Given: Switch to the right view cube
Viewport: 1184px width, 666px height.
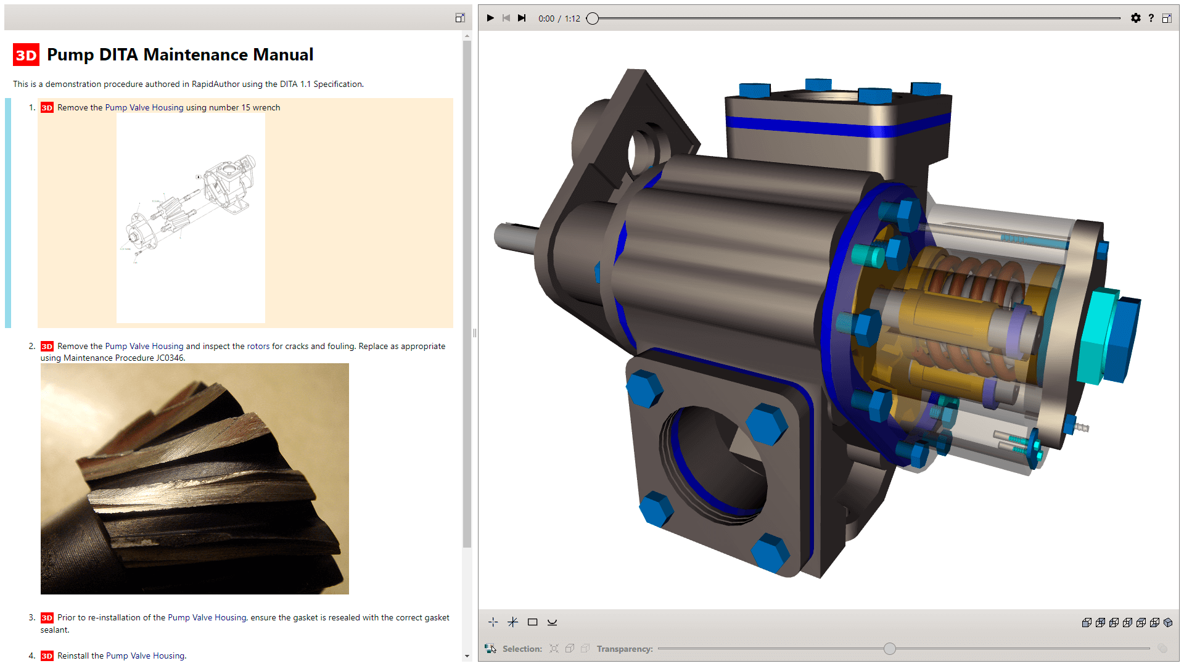Looking at the screenshot, I should 1127,623.
